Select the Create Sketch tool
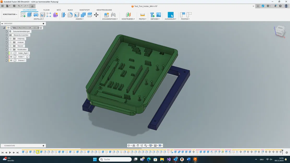The width and height of the screenshot is (290, 163). (23, 15)
